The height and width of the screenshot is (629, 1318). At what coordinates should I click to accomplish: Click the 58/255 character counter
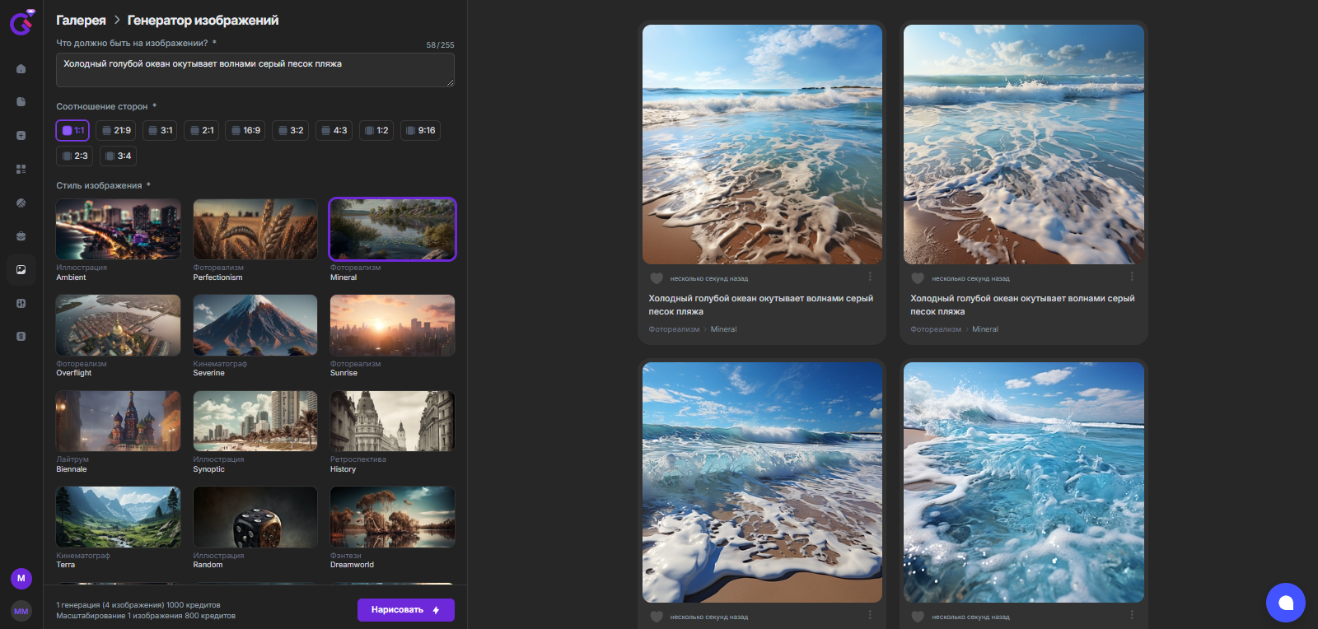440,45
